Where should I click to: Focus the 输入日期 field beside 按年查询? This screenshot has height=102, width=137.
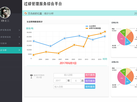(69, 87)
